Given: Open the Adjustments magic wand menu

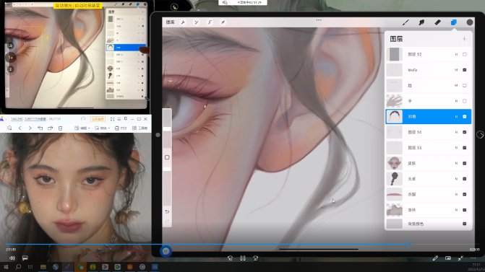Looking at the screenshot, I should pos(196,22).
